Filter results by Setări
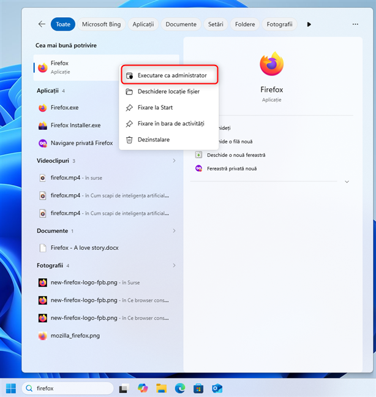 coord(216,25)
